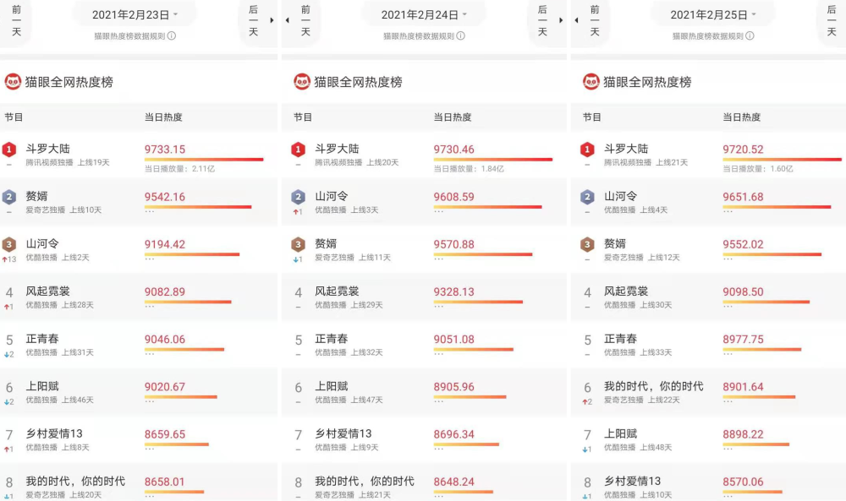The height and width of the screenshot is (501, 846).
Task: Click 节目 column header in 2月25日 panel
Action: [x=592, y=117]
